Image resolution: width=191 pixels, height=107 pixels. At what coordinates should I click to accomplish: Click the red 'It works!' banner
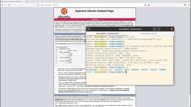[95, 19]
